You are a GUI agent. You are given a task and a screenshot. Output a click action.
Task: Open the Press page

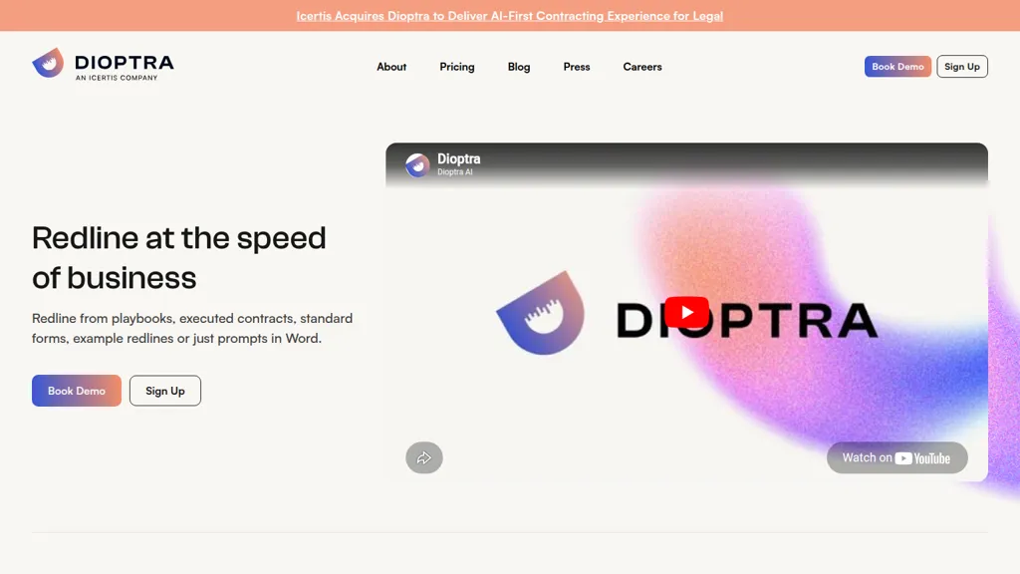577,67
